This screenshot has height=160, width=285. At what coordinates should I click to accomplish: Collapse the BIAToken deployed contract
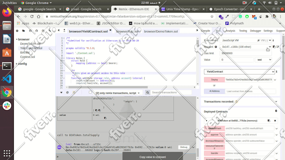207,121
